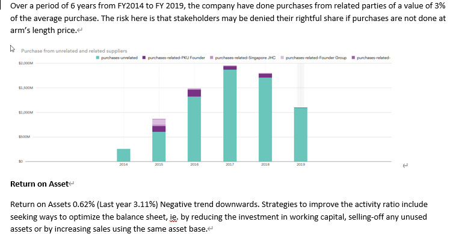Click the last truncated purchases-related legend swatch
The height and width of the screenshot is (234, 453).
[353, 58]
